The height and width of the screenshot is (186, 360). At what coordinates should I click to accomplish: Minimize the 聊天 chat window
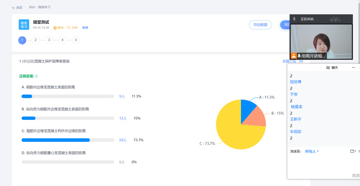[x=353, y=68]
